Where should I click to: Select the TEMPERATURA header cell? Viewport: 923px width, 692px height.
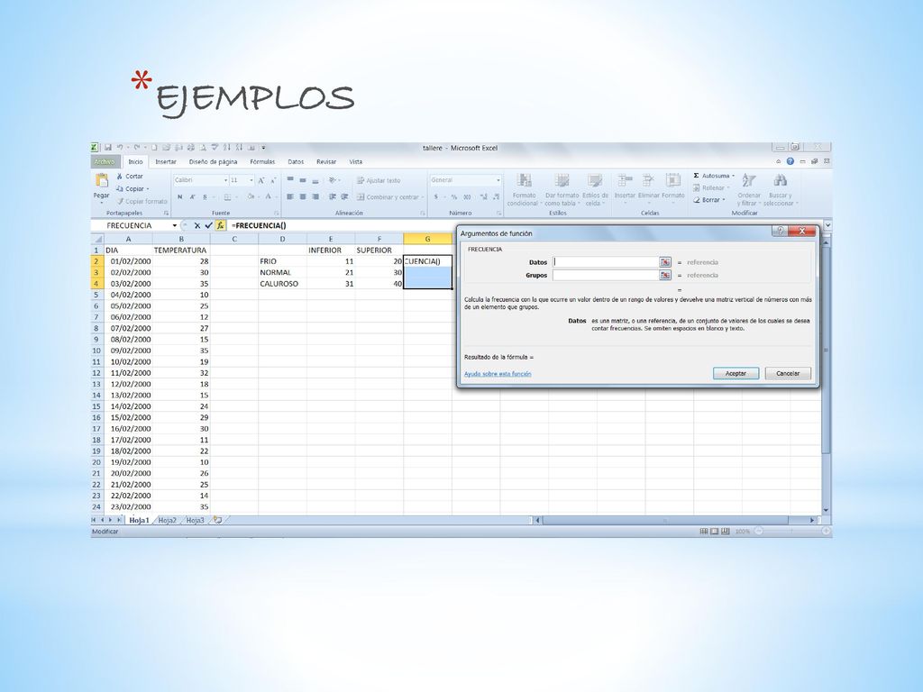[x=181, y=250]
